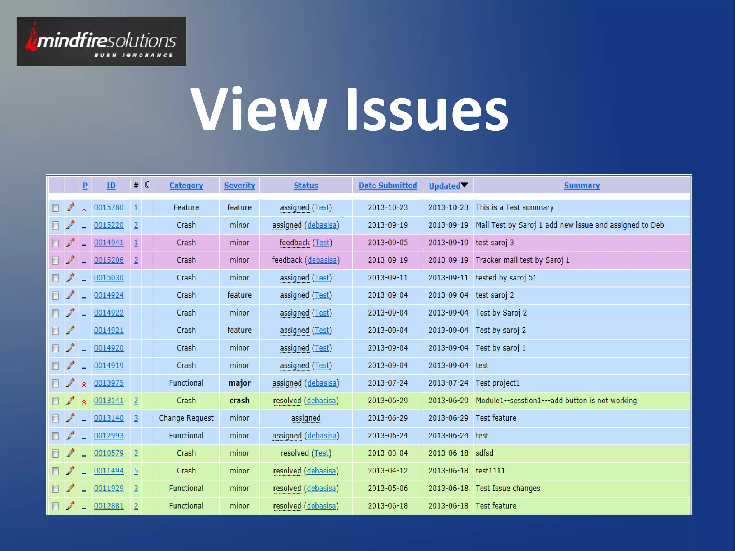Click severity 'major' in row 0013975
Screen dimensions: 735x551
(240, 383)
